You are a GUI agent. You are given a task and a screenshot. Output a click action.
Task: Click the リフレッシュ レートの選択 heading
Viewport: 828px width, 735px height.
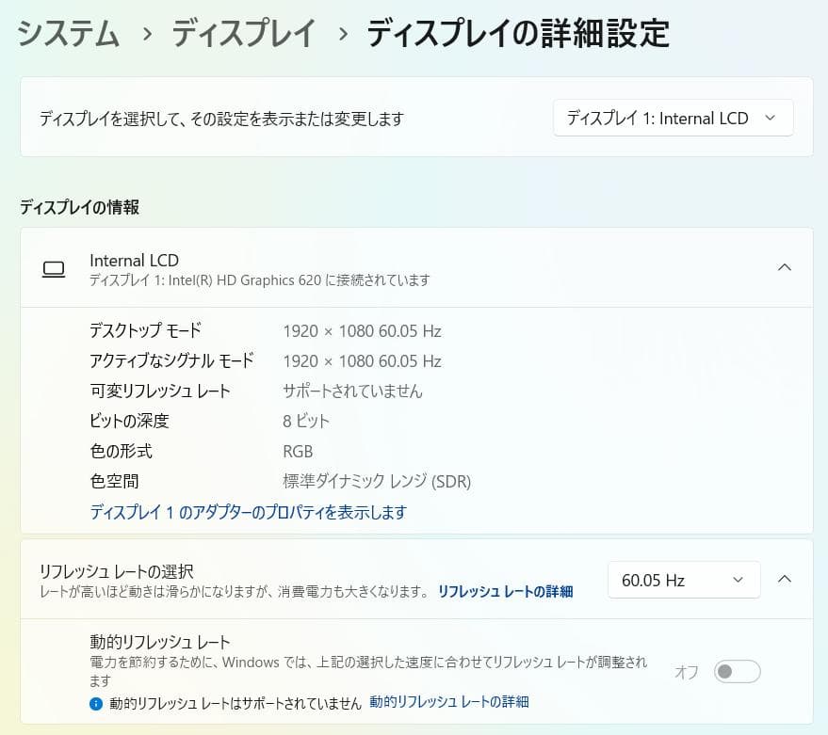(x=117, y=571)
